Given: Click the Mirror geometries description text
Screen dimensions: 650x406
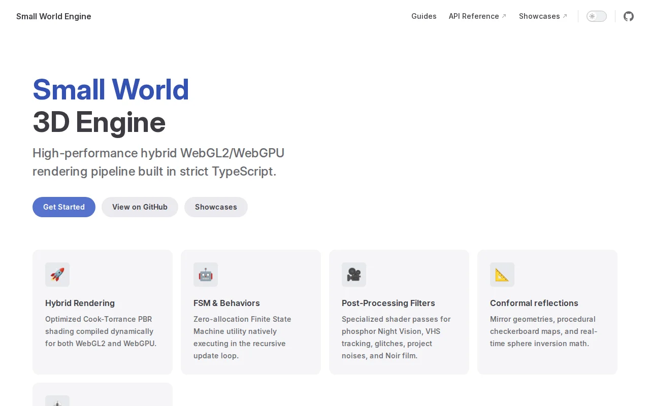Looking at the screenshot, I should coord(544,331).
